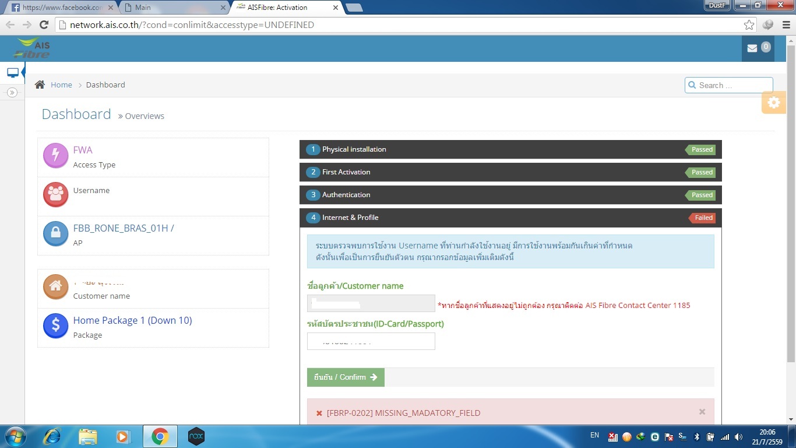Image resolution: width=796 pixels, height=448 pixels.
Task: Click the green Confirm button
Action: [x=346, y=377]
